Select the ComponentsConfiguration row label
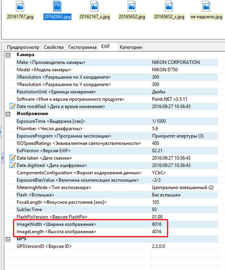Screen dimensions: 225x270 79,173
